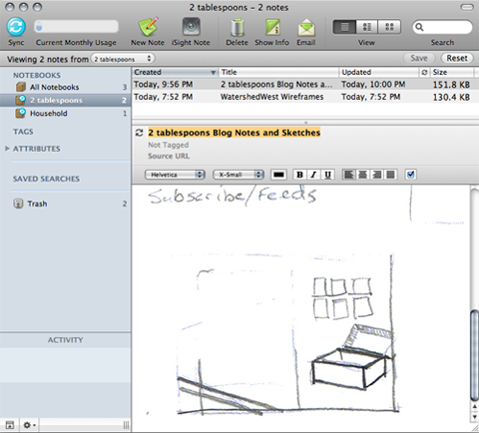Switch to thumbnail grid view mode
Screen dimensions: 479x433
coord(389,27)
